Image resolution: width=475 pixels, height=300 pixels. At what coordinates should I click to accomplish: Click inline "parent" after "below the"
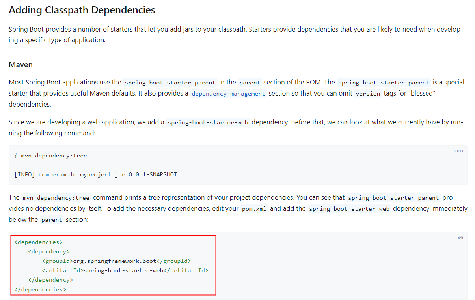(x=52, y=220)
